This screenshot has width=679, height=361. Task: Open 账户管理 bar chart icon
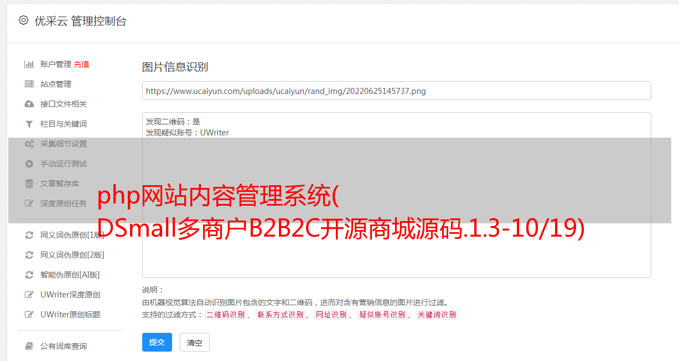click(29, 64)
